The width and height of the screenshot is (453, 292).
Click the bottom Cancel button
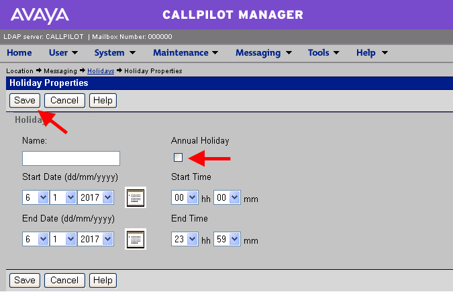64,281
